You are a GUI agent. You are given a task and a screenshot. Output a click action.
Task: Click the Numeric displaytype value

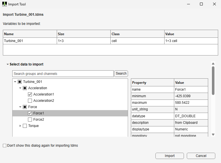point(191,129)
